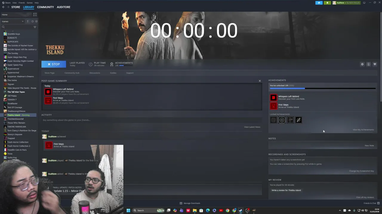Open the Games menu
The width and height of the screenshot is (382, 214).
[30, 3]
